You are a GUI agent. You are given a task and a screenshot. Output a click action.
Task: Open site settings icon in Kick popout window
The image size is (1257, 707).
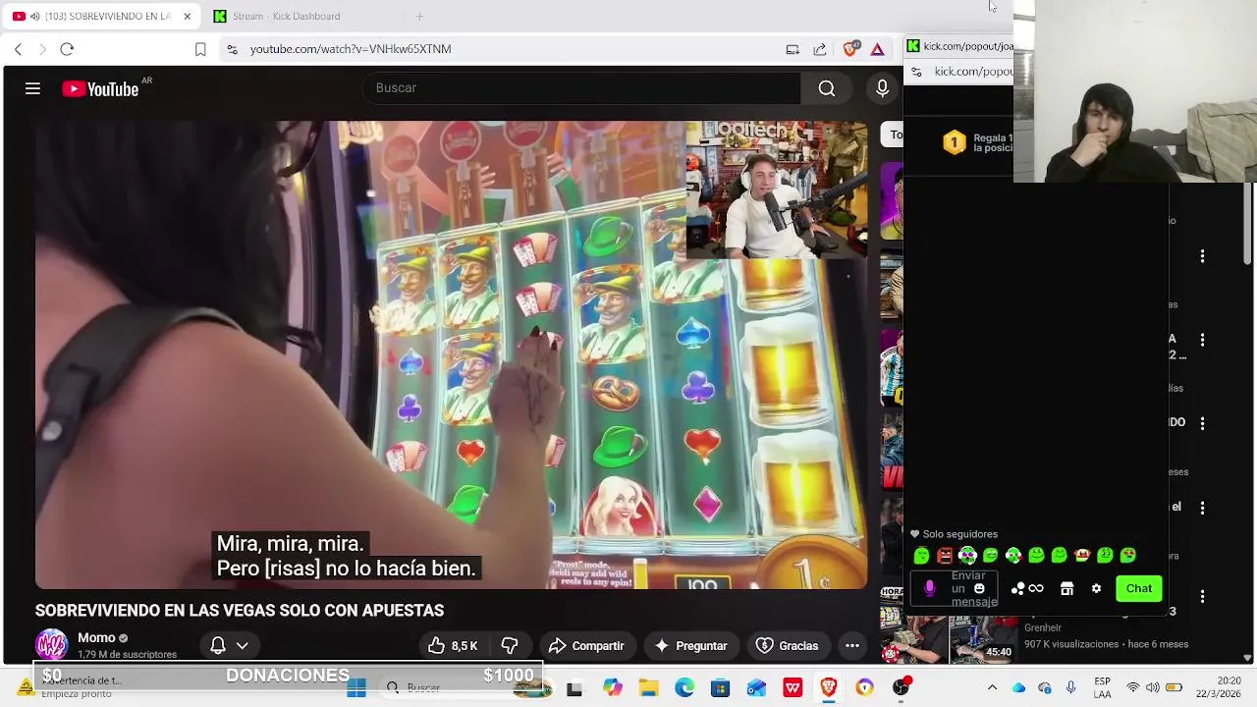pyautogui.click(x=916, y=72)
